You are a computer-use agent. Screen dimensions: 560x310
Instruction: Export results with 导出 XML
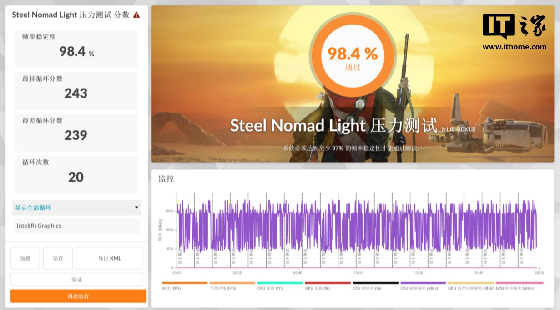pos(110,258)
